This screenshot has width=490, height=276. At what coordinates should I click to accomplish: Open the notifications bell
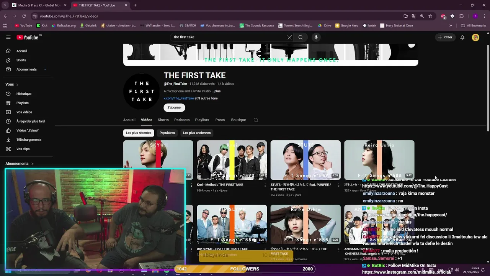coord(462,37)
